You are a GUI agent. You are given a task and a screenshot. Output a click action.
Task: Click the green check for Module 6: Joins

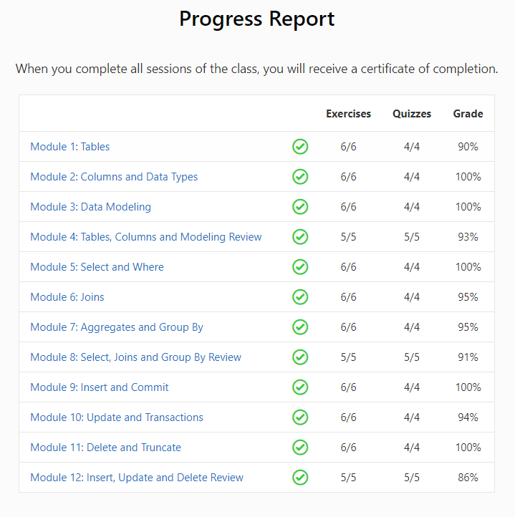click(x=300, y=297)
